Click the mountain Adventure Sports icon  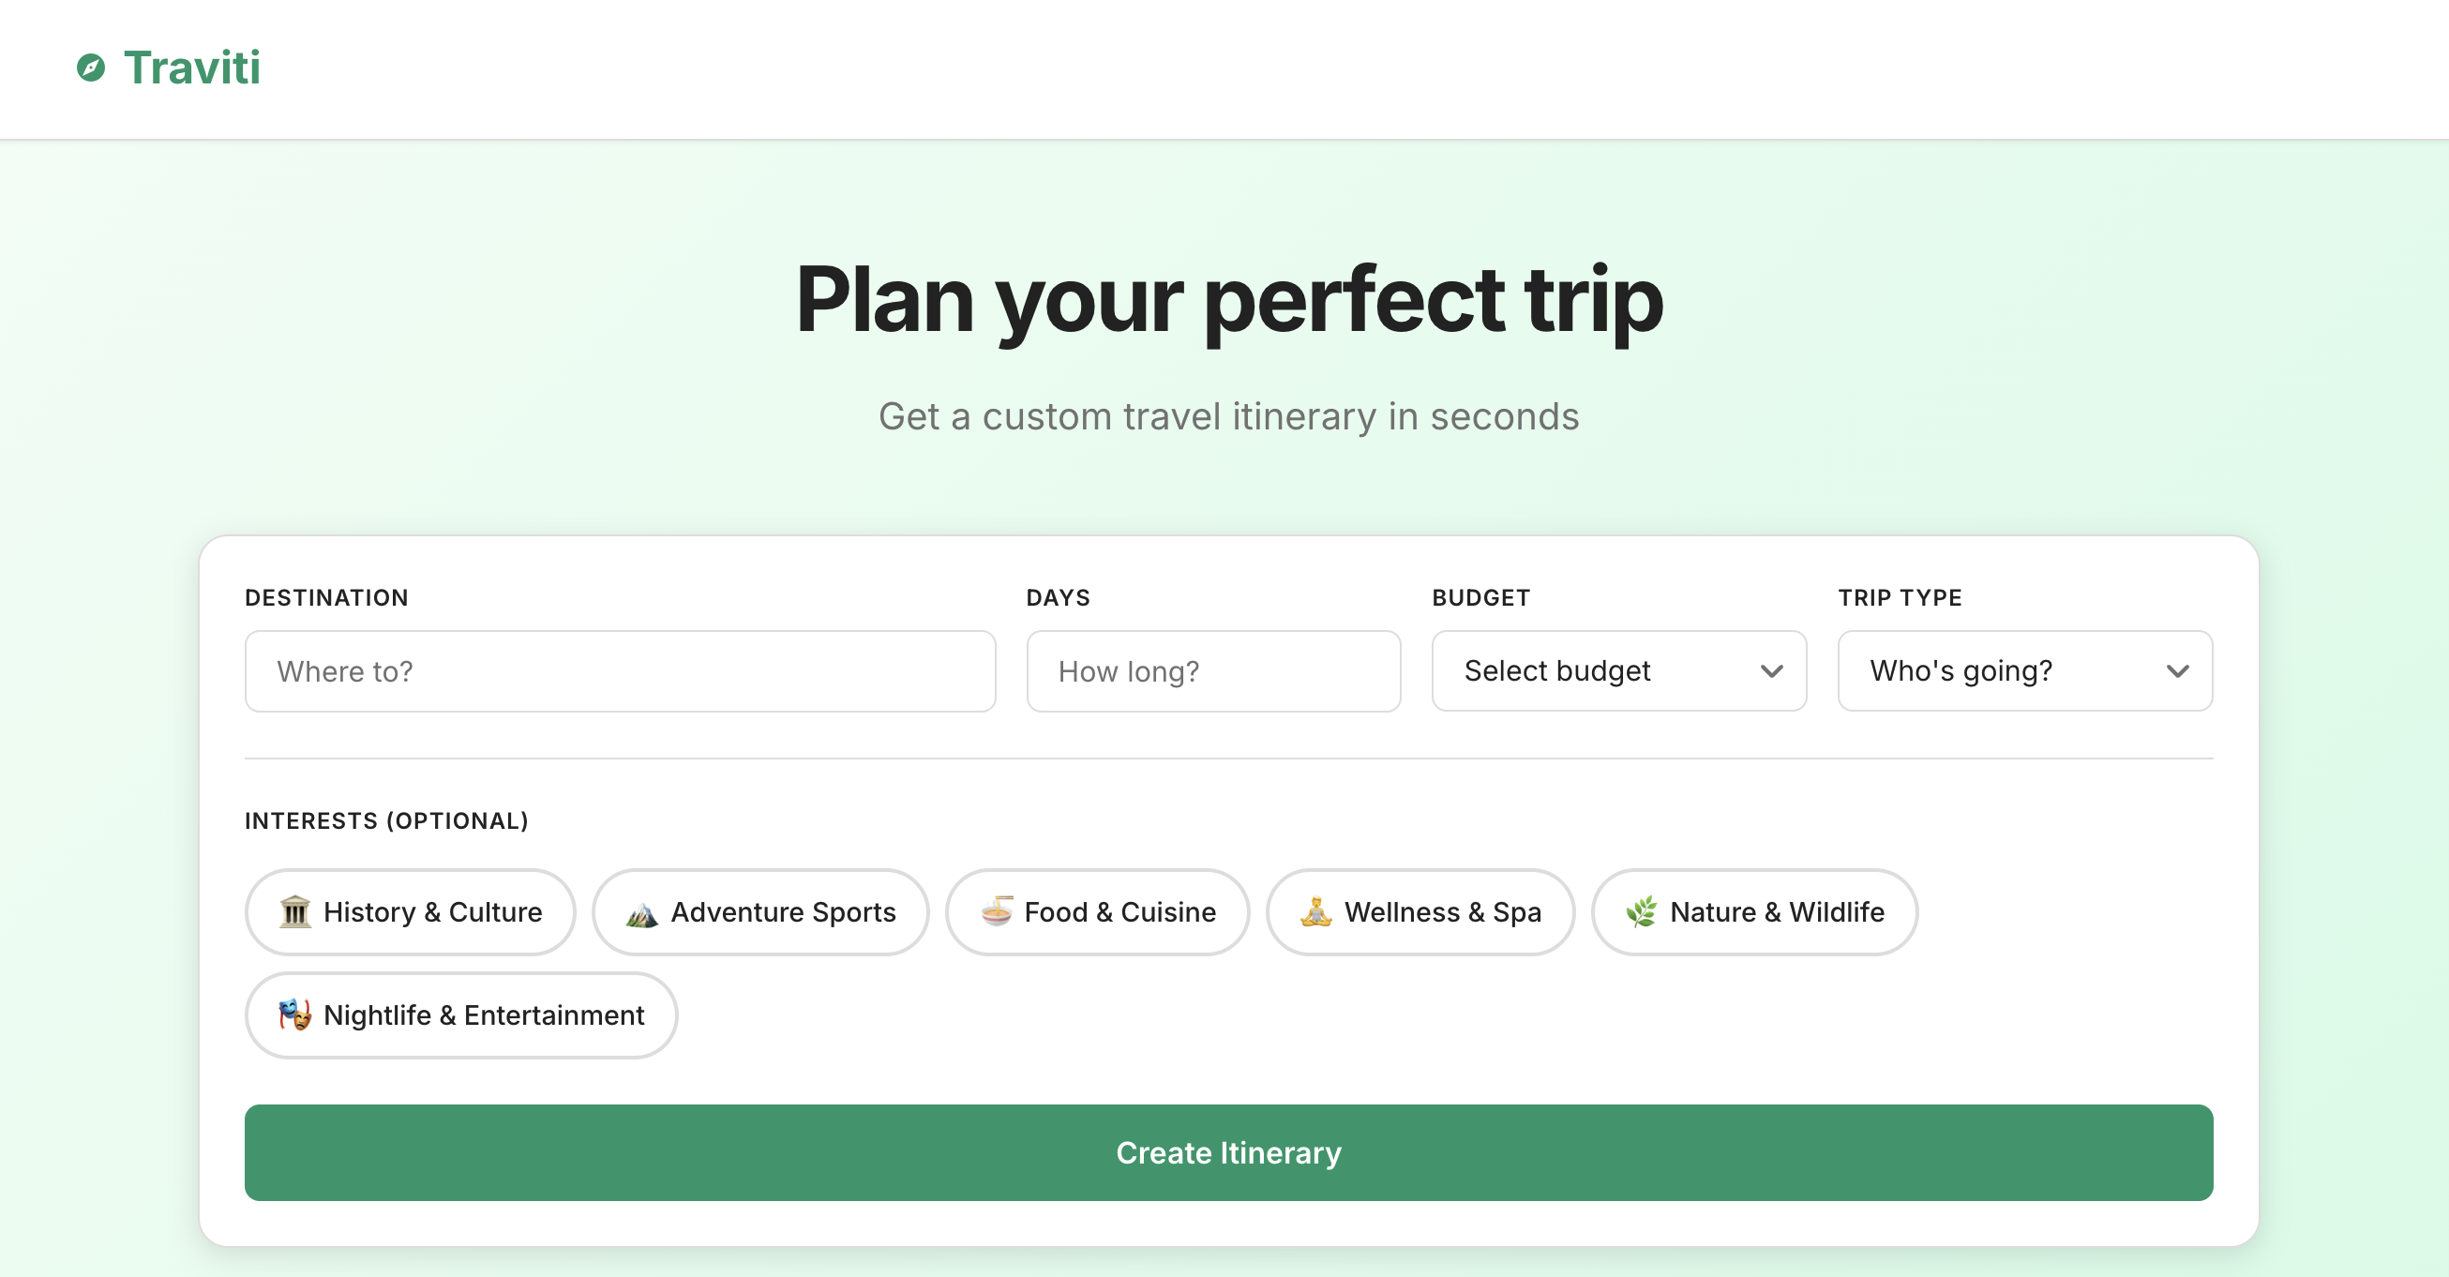click(641, 913)
